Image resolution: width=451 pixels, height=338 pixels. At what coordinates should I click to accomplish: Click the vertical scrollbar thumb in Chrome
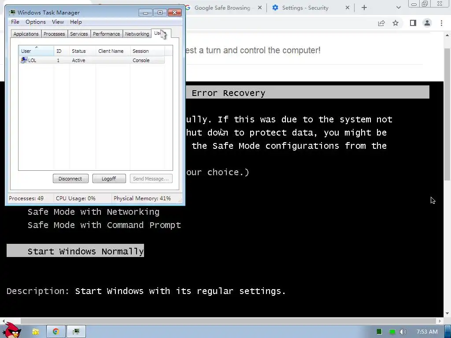[447, 114]
